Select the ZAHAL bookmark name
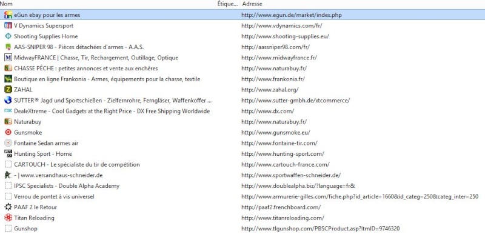The width and height of the screenshot is (485, 234). [23, 90]
